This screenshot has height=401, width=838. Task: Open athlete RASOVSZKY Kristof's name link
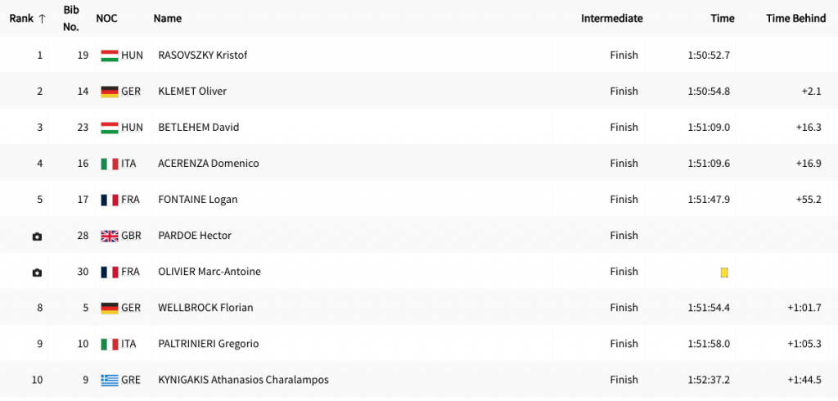click(202, 56)
